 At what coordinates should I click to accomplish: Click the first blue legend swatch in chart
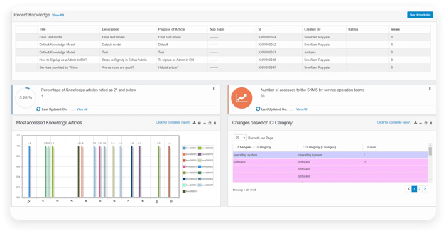pyautogui.click(x=184, y=148)
